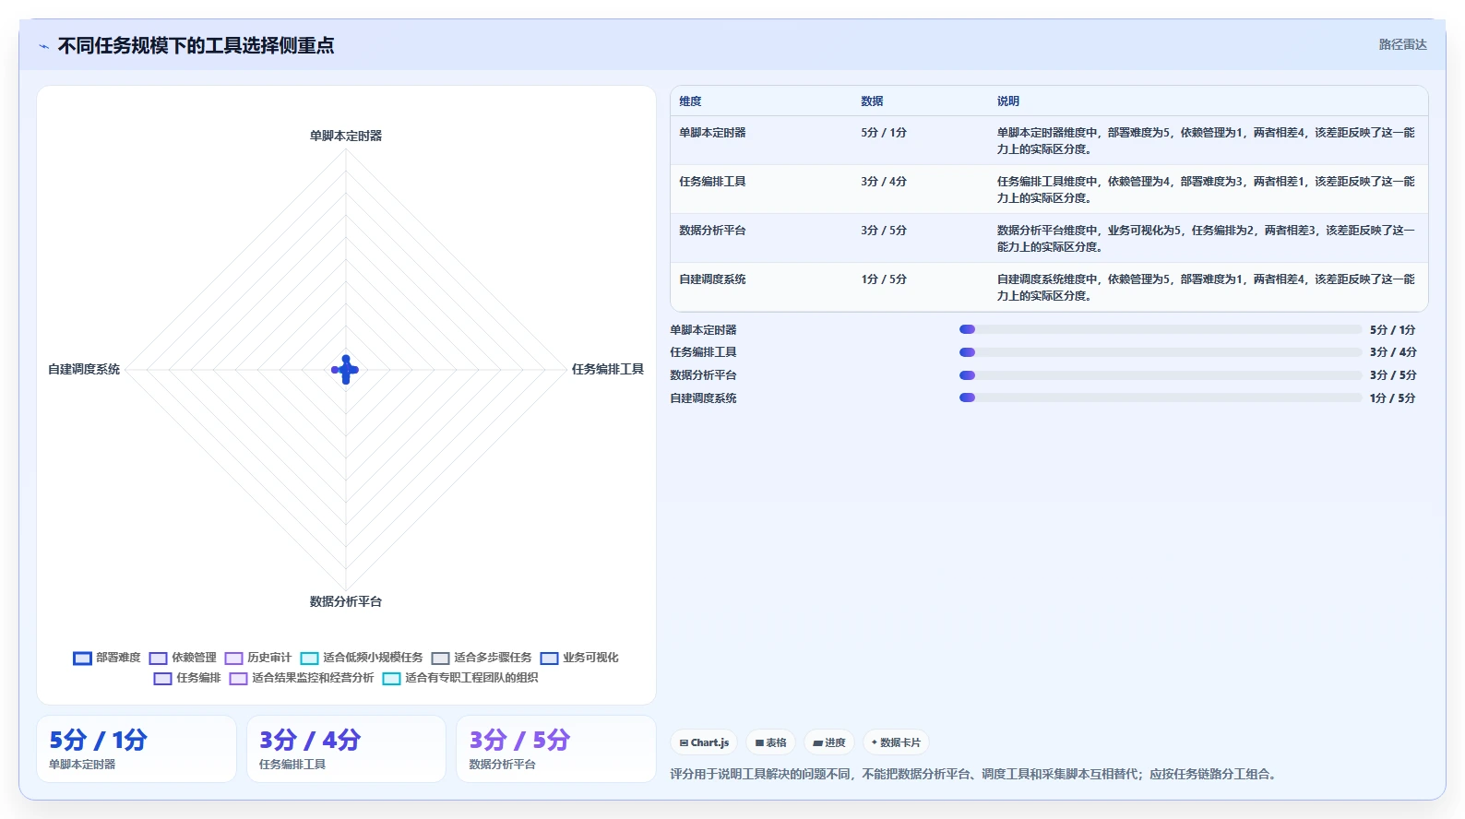Click the footnote starting with 评分用于说明工具
This screenshot has width=1465, height=819.
[975, 774]
